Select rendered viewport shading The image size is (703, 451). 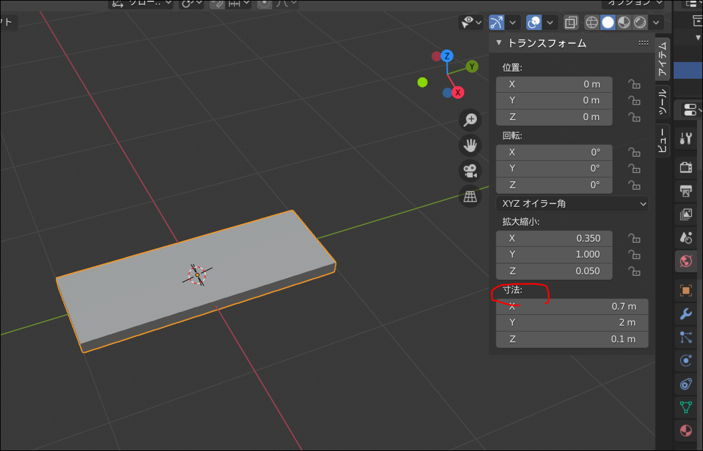(640, 23)
